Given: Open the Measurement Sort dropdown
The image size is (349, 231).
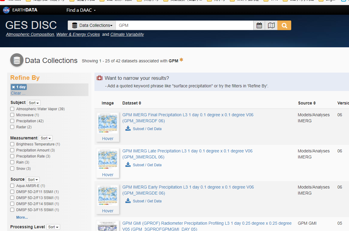Looking at the screenshot, I should pos(46,138).
